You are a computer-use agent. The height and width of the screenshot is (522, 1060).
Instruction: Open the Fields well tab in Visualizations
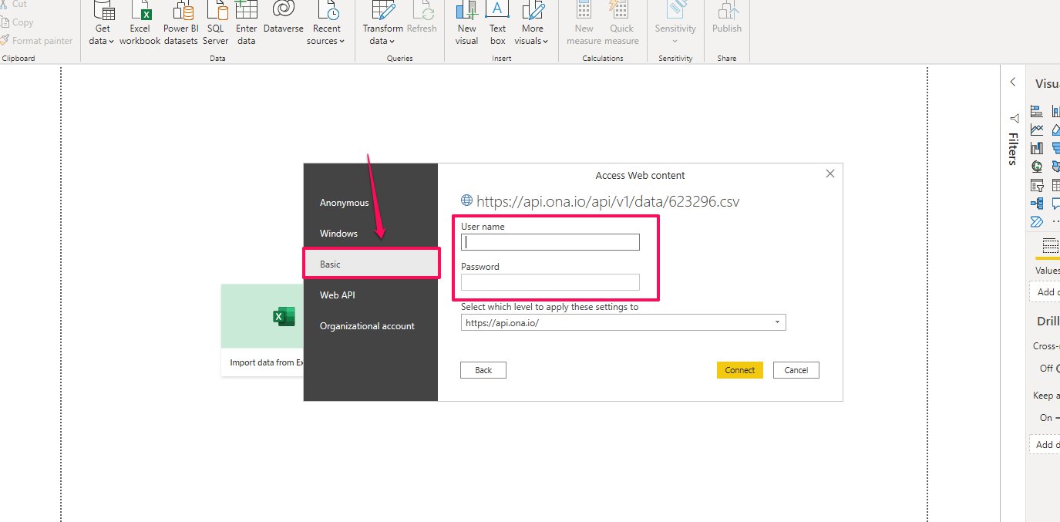1049,246
